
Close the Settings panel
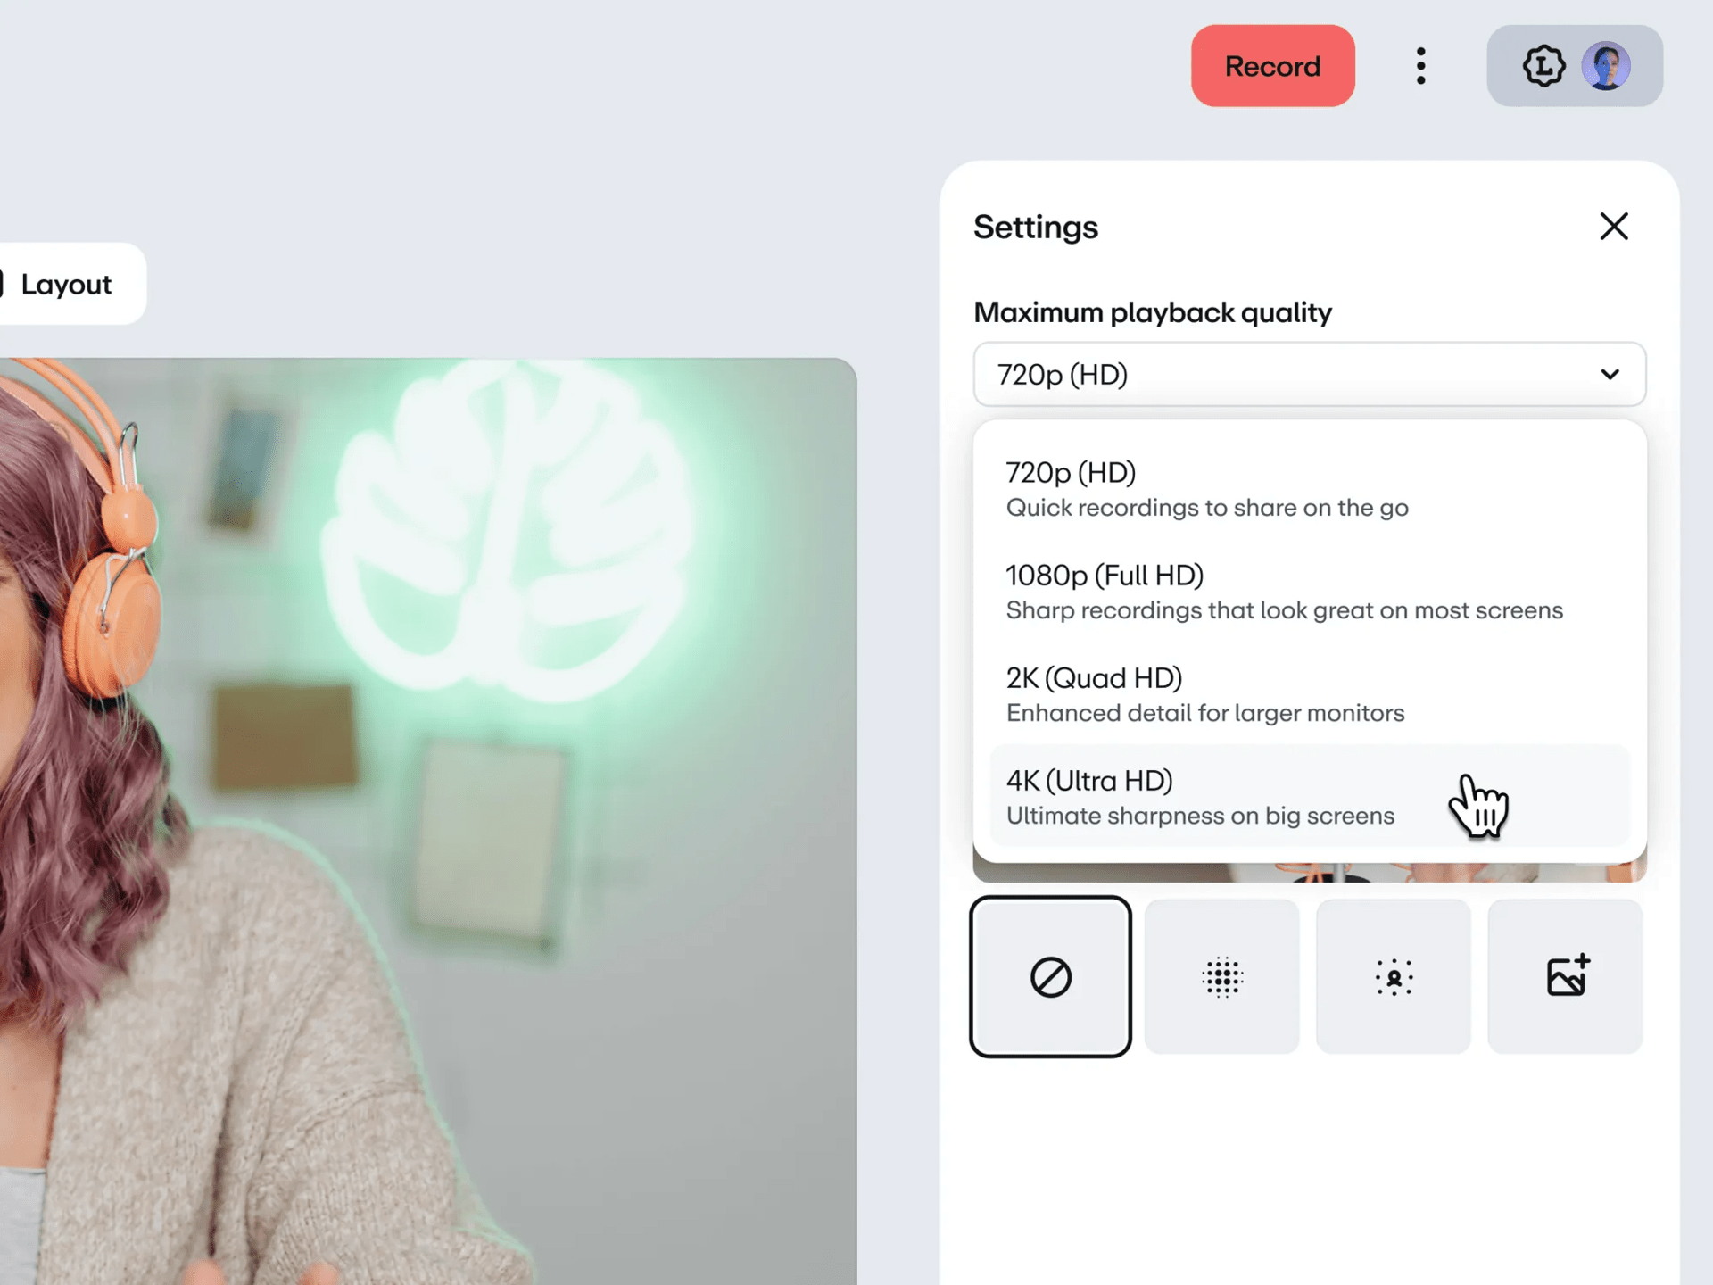pos(1613,227)
